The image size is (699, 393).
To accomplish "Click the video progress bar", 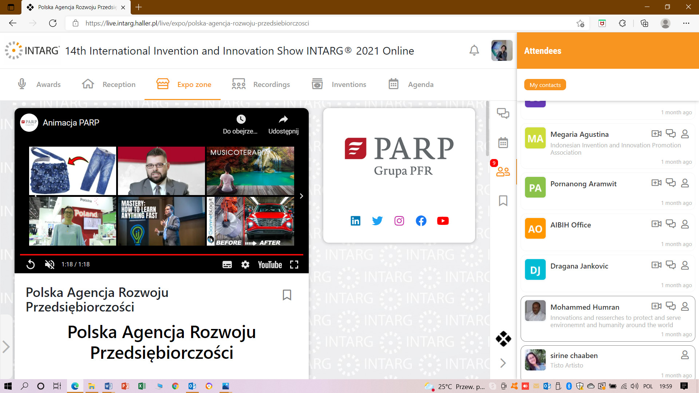I will (x=162, y=254).
